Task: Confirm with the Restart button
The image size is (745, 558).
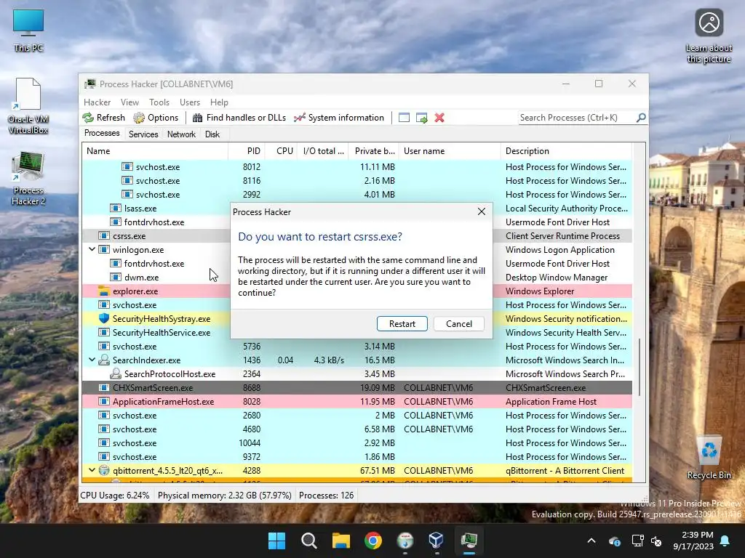Action: click(x=402, y=323)
